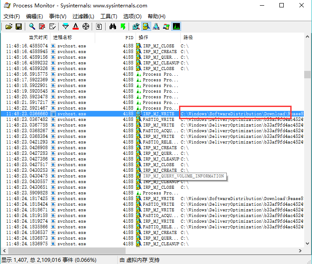The height and width of the screenshot is (264, 312).
Task: Click svchost.exe in row 11:48:24.1818424
Action: pyautogui.click(x=72, y=204)
